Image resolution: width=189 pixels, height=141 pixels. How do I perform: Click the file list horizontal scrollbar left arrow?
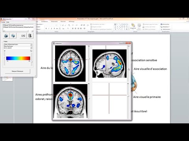[4, 31]
